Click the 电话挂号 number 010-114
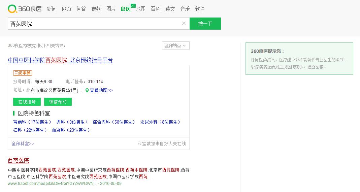Image resolution: width=360 pixels, height=192 pixels. pyautogui.click(x=95, y=82)
